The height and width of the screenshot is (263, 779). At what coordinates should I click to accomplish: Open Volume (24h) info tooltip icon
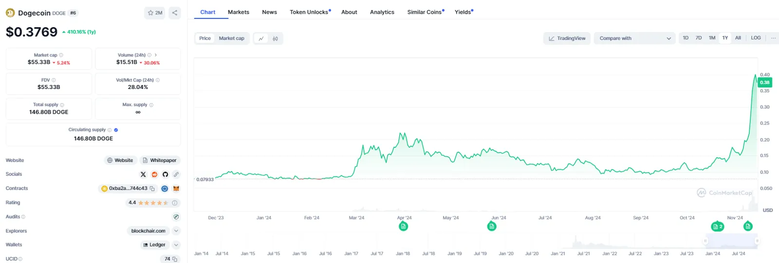click(x=149, y=55)
